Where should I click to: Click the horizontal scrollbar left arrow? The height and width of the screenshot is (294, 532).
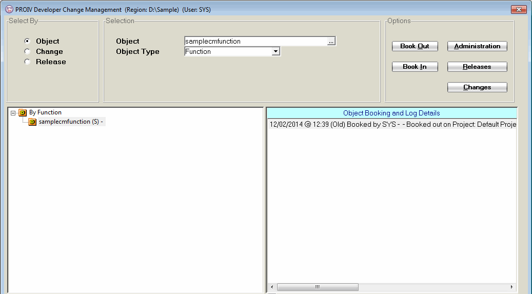click(272, 287)
